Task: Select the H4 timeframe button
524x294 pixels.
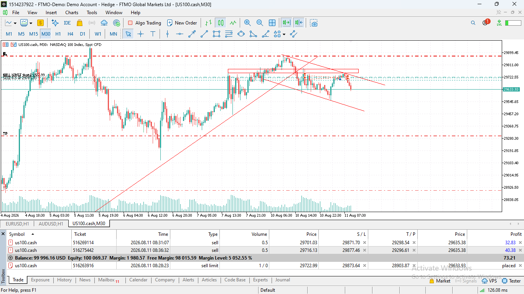Action: click(70, 34)
